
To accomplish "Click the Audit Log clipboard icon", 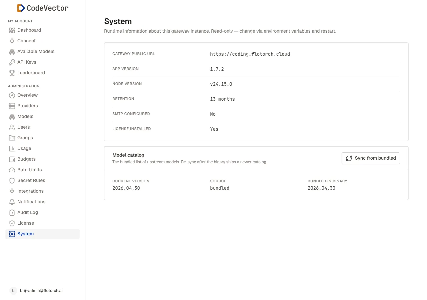I will [x=12, y=213].
